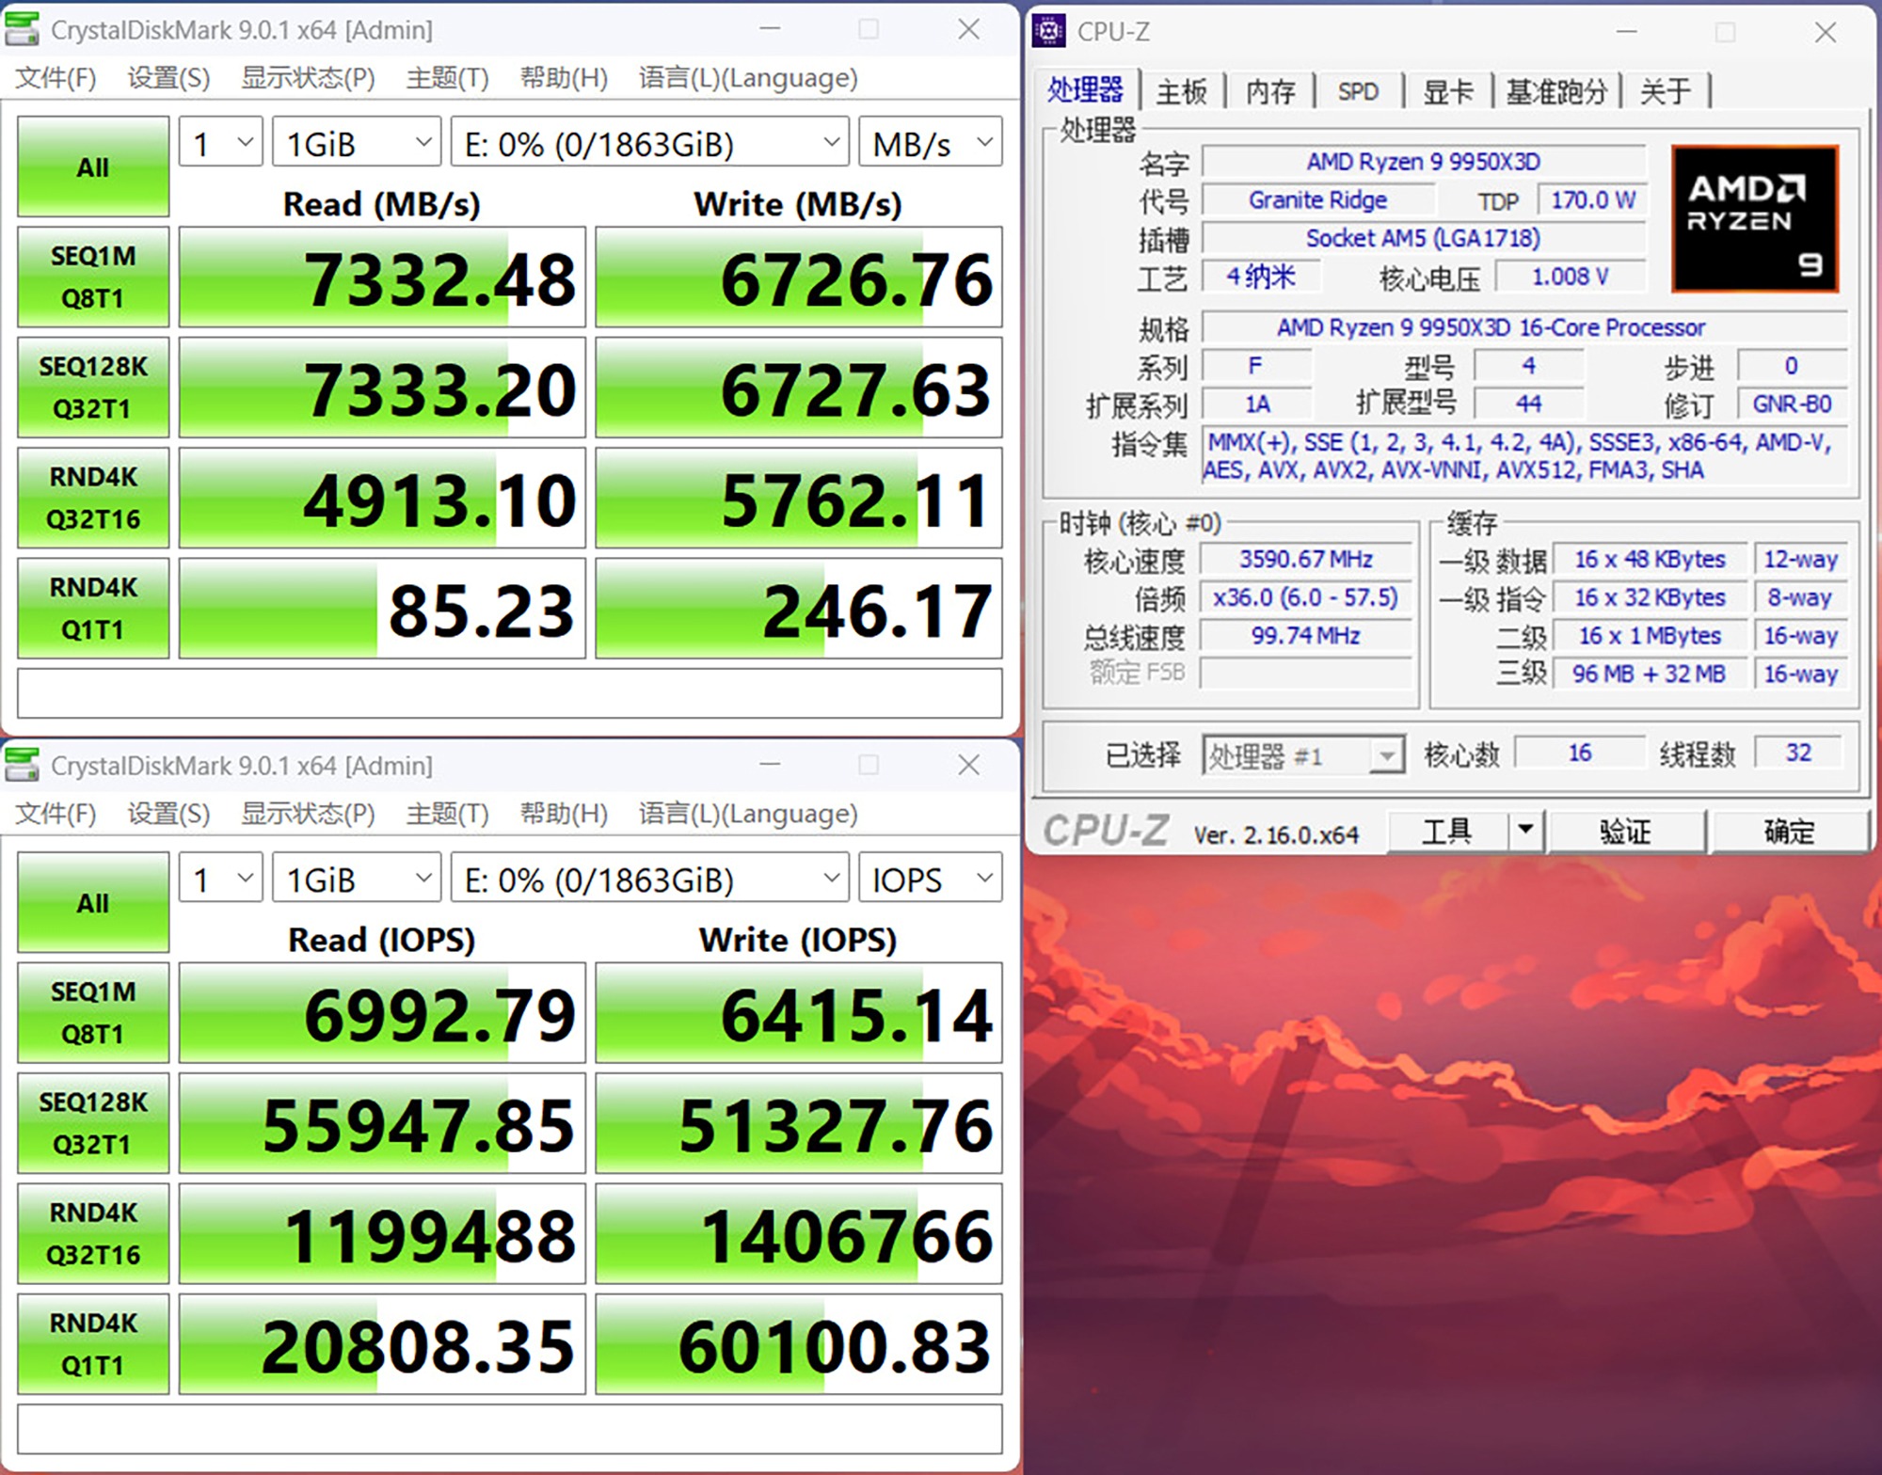Expand the IOPS unit dropdown

pyautogui.click(x=930, y=879)
